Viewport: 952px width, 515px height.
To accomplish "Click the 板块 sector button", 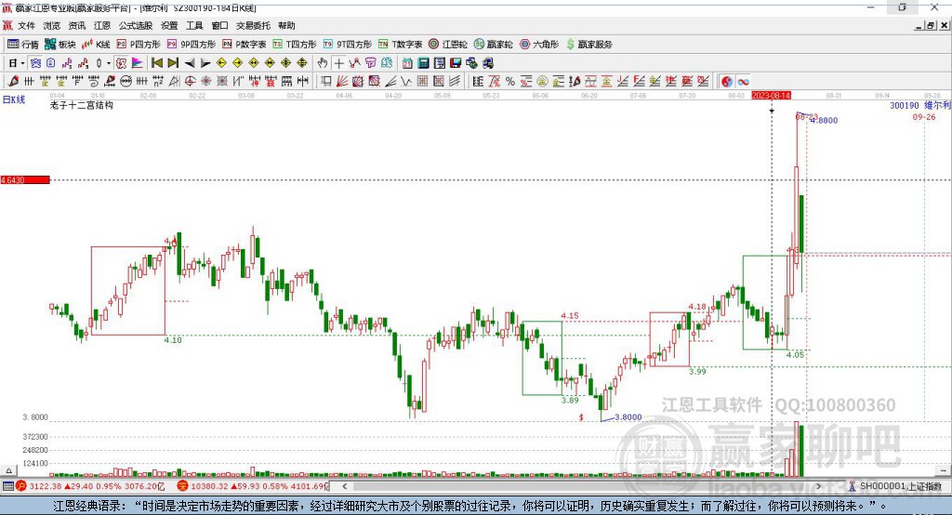I will click(x=60, y=45).
